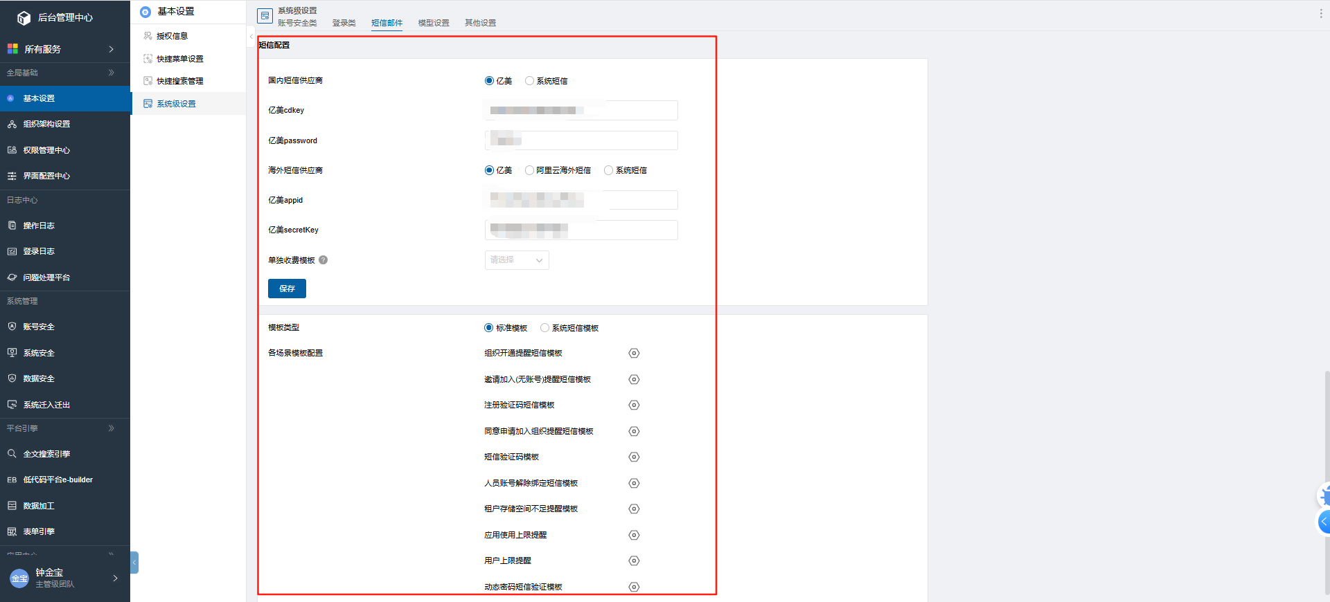Select 系统短信 for 国内短信供应商
Image resolution: width=1330 pixels, height=602 pixels.
coord(529,81)
